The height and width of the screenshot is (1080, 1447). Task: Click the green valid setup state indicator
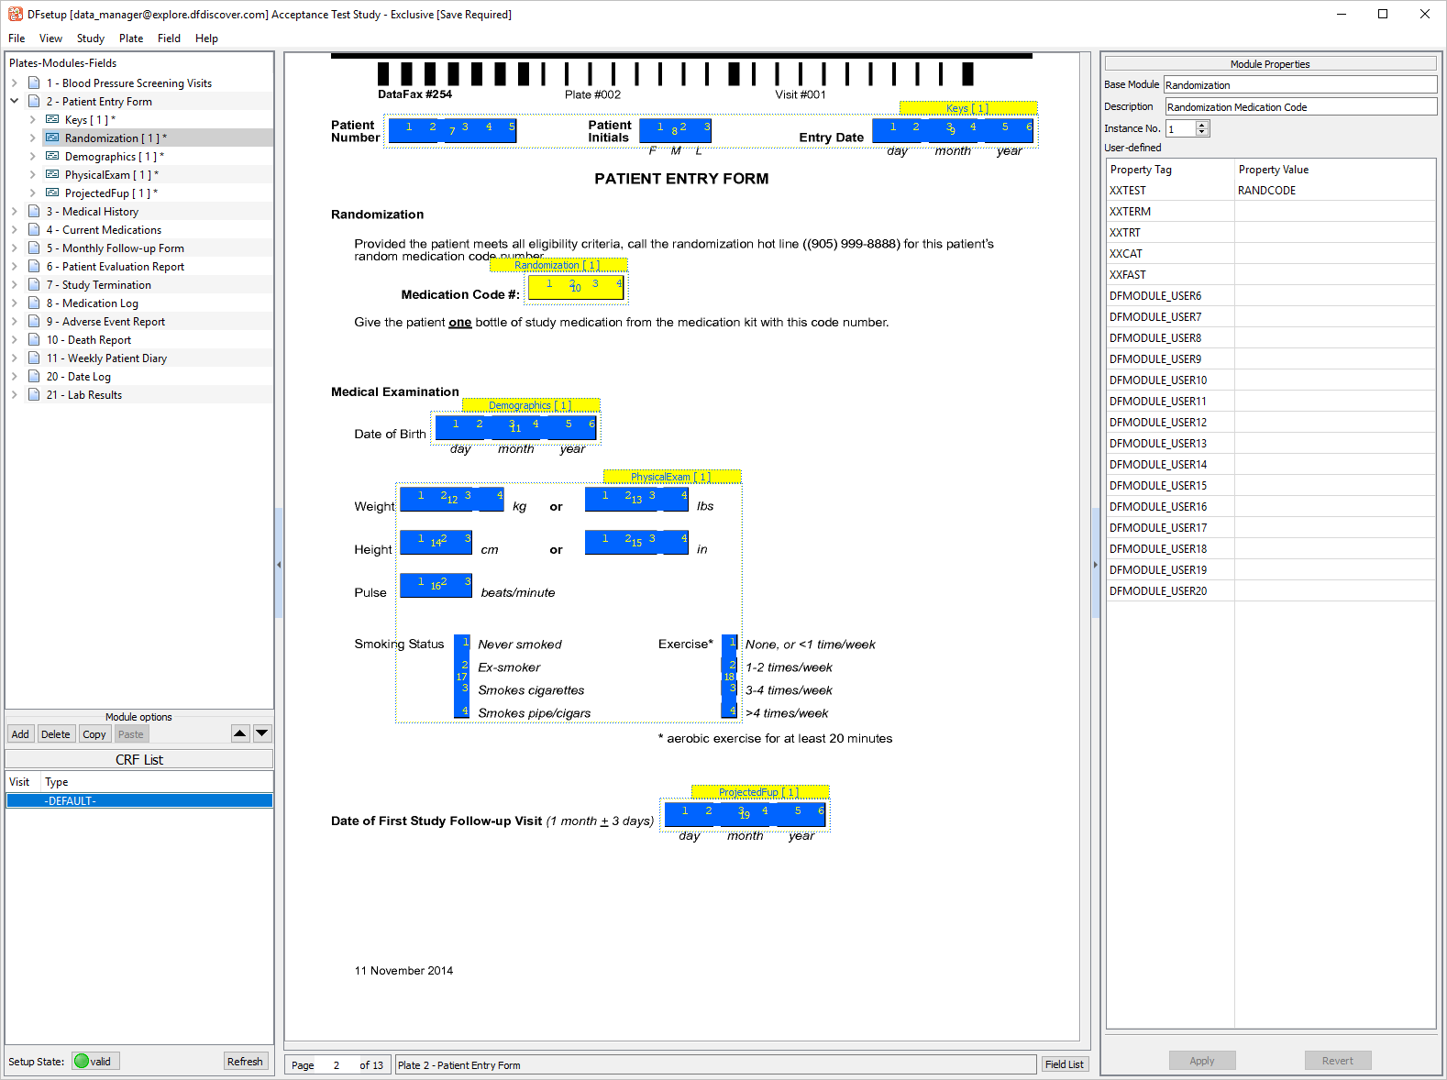coord(83,1062)
